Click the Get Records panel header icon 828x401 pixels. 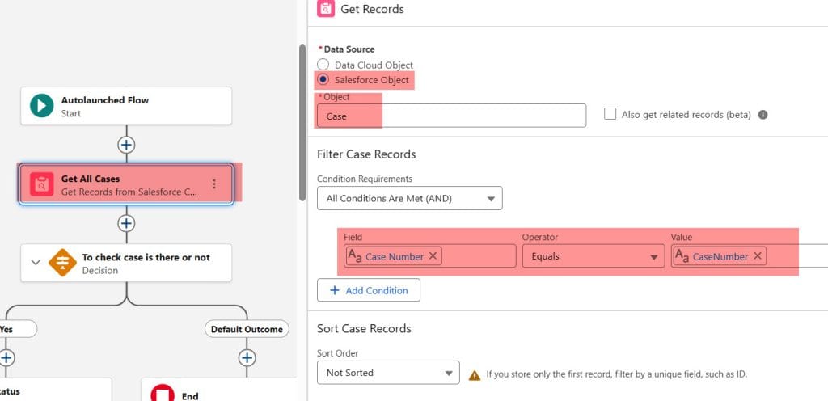point(326,9)
